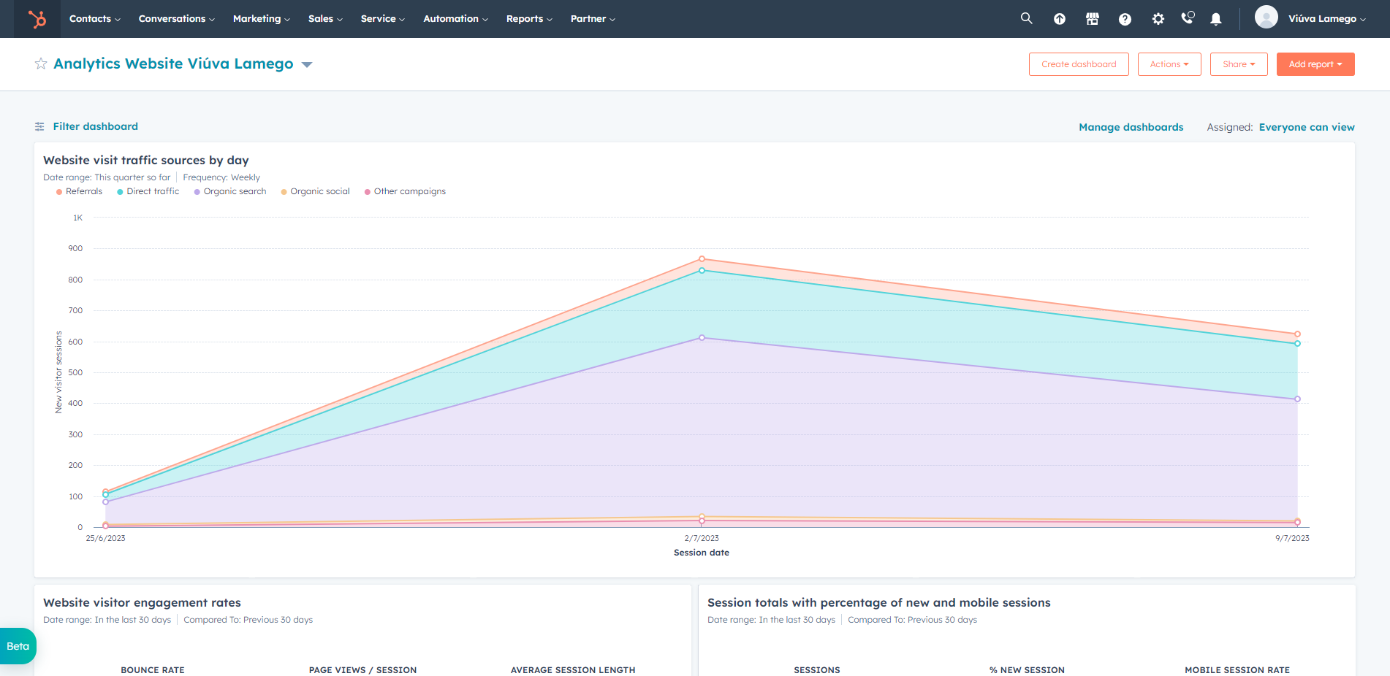This screenshot has height=676, width=1390.
Task: Open Manage dashboards link
Action: pyautogui.click(x=1131, y=127)
